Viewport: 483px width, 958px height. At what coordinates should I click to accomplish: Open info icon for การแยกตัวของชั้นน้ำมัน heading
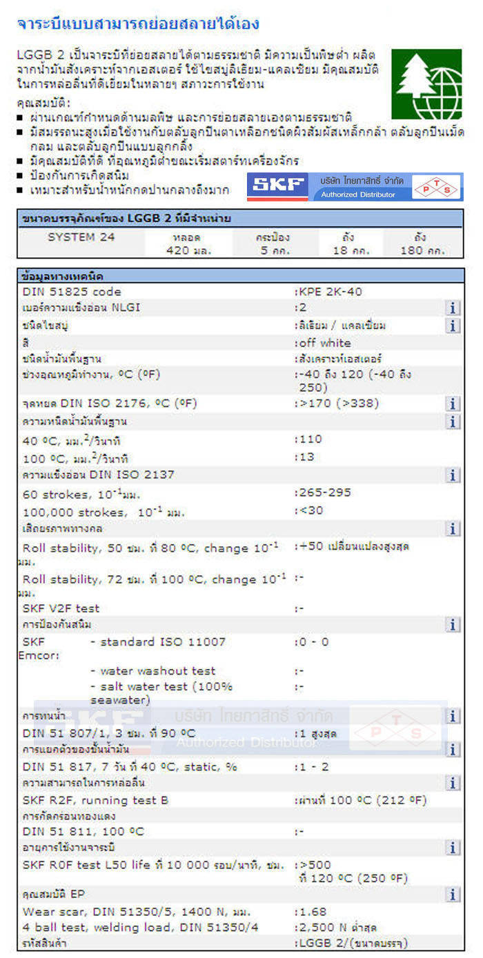pos(453,750)
